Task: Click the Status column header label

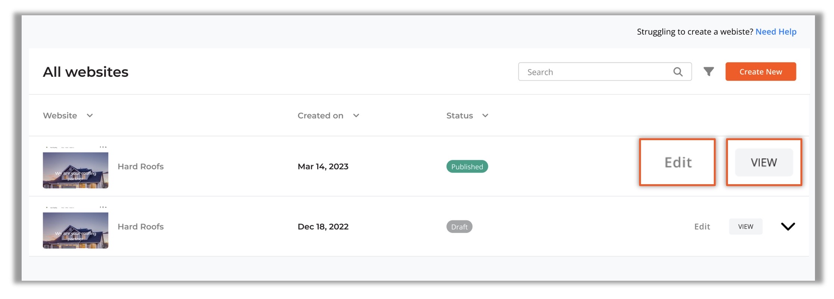Action: coord(460,116)
